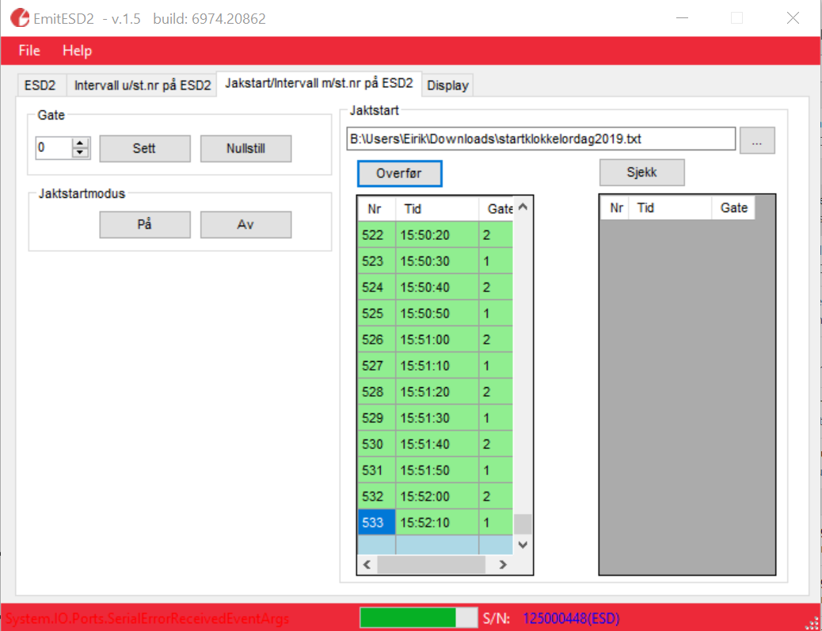Click the Gate cell in row 530
822x631 pixels.
[x=496, y=444]
